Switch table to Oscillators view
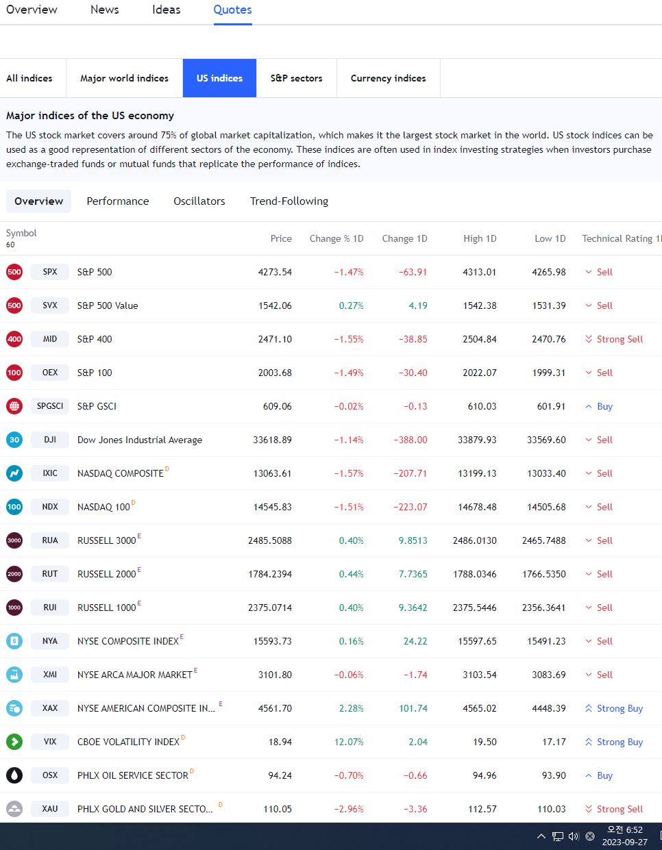 (x=199, y=201)
